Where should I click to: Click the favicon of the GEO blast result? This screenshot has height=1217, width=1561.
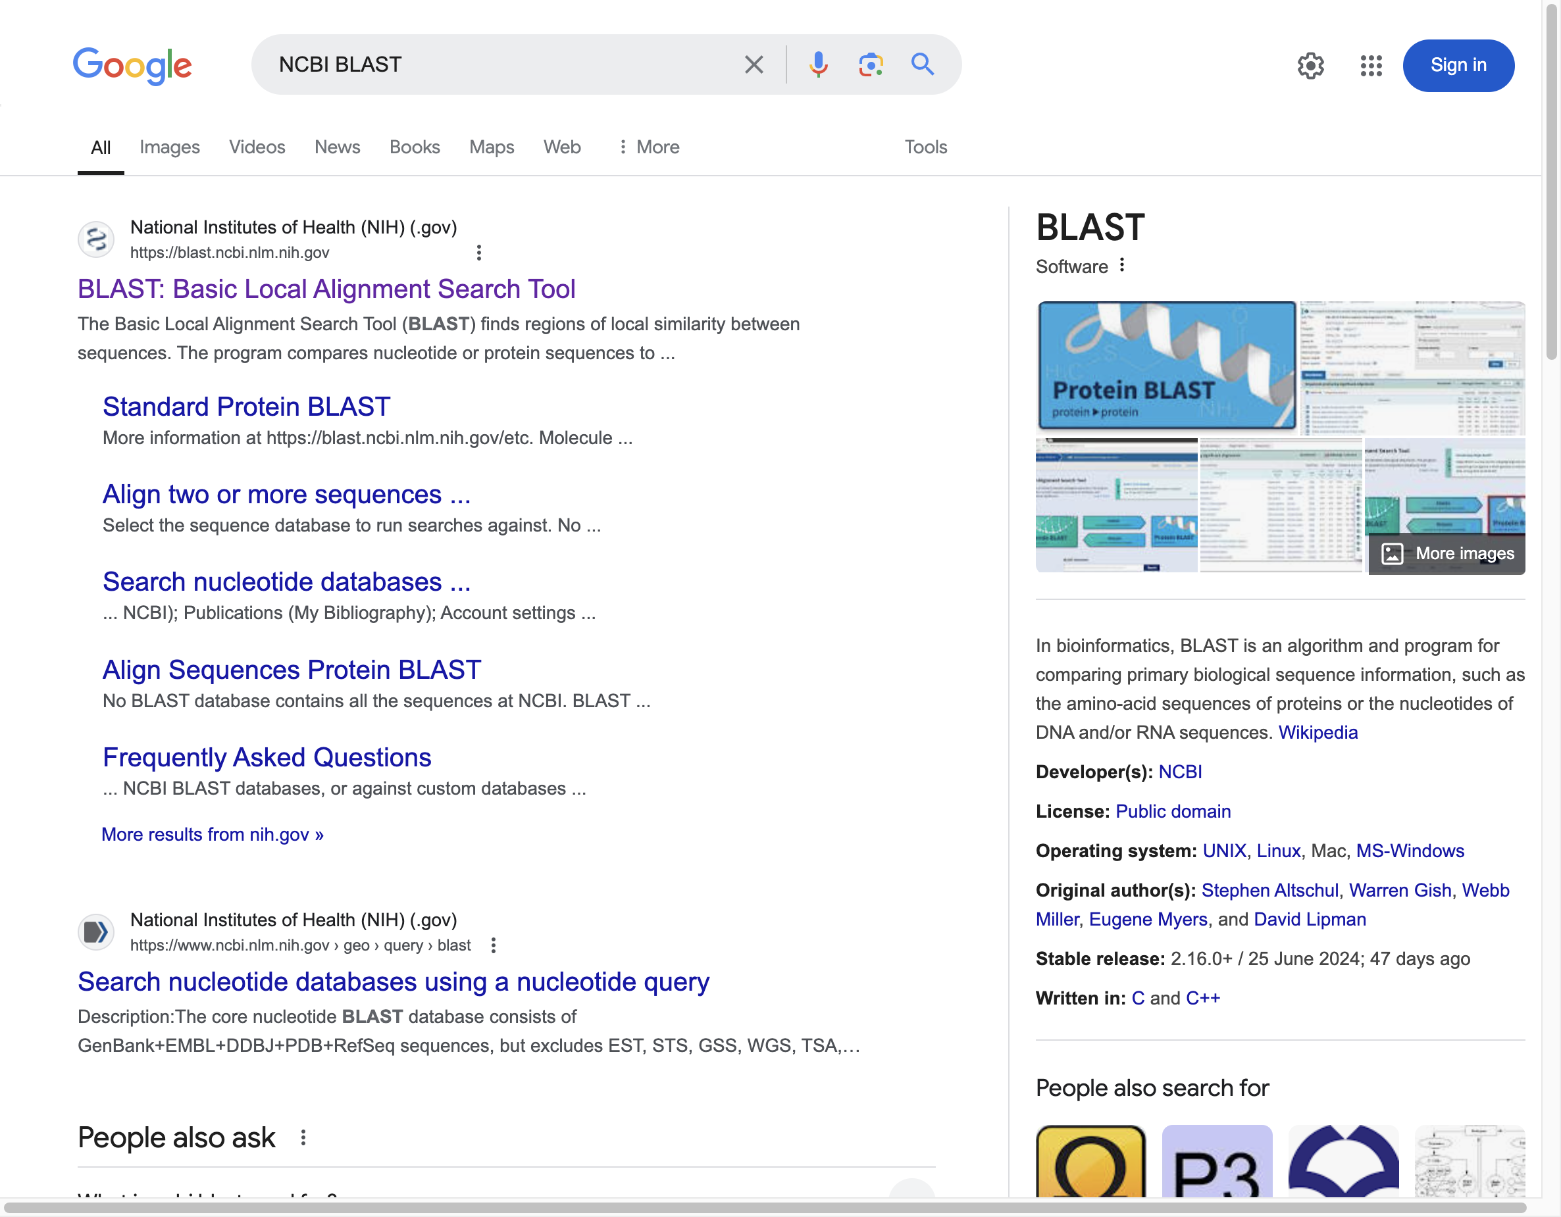click(96, 932)
